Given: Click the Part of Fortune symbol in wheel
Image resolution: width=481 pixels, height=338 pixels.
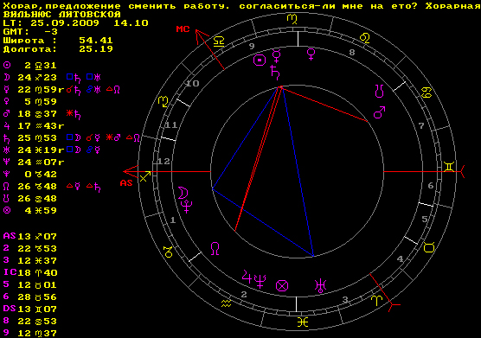Looking at the screenshot, I should point(282,286).
